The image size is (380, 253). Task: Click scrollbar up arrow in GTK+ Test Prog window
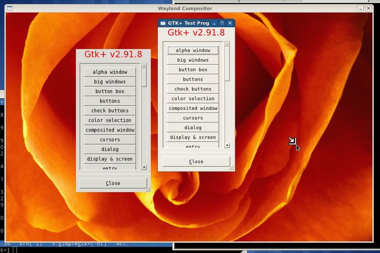pyautogui.click(x=227, y=44)
